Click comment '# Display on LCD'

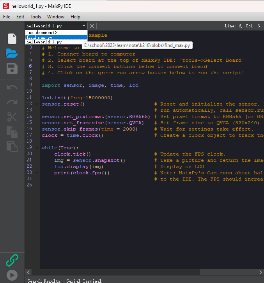coord(179,167)
